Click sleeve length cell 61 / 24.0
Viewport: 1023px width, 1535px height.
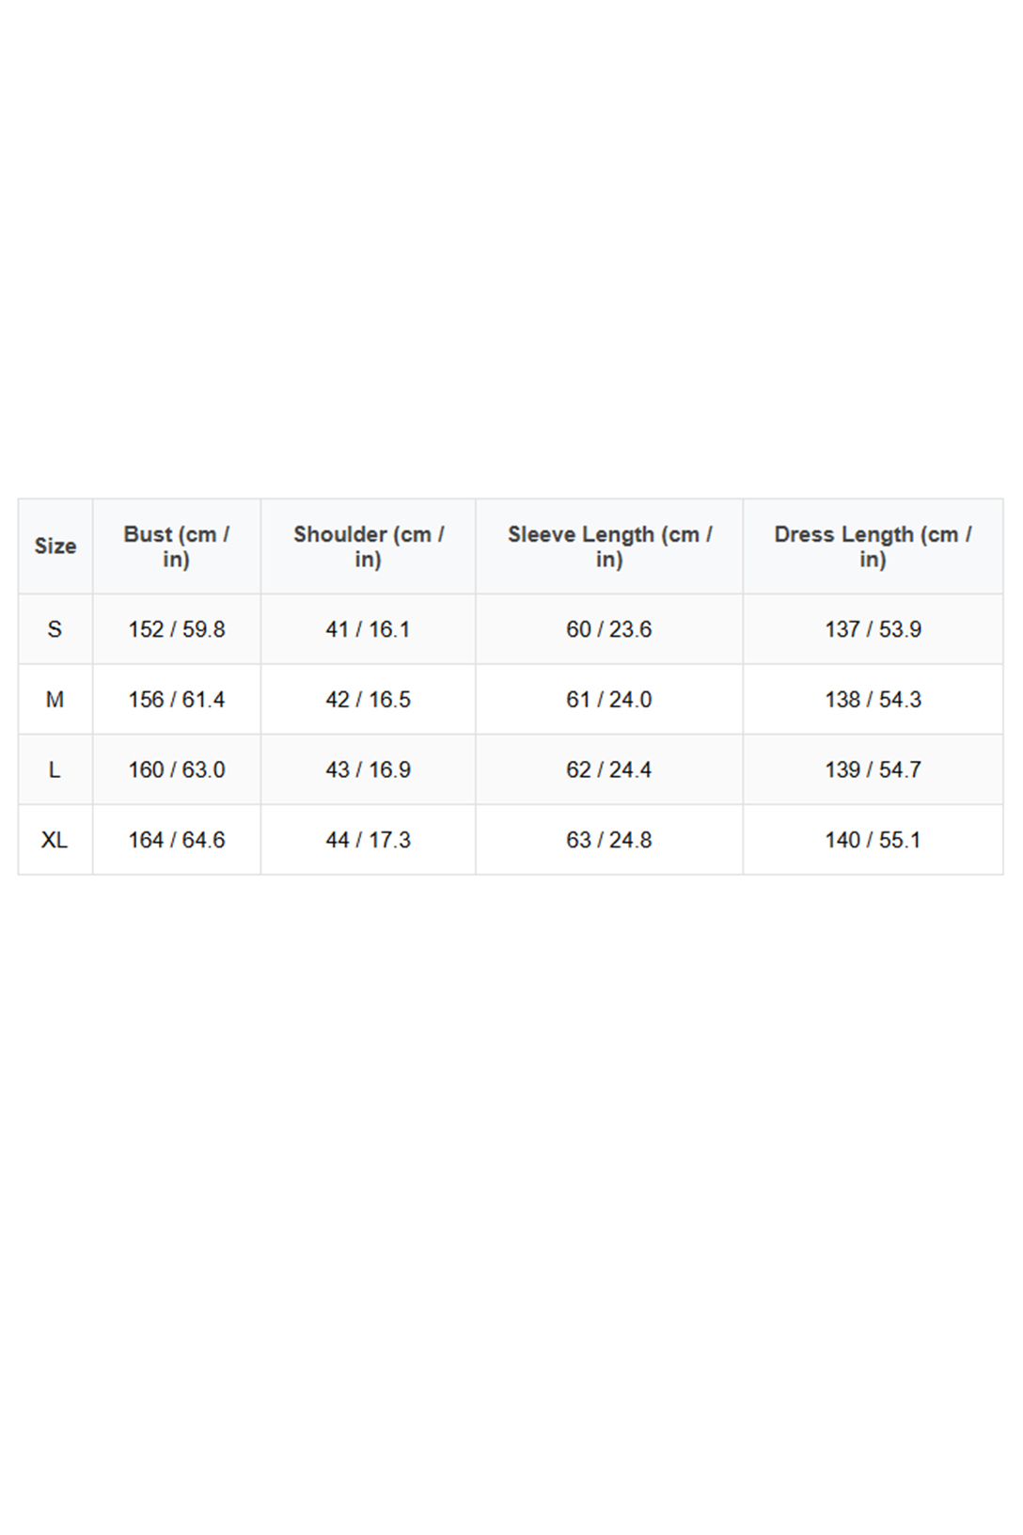pos(609,700)
